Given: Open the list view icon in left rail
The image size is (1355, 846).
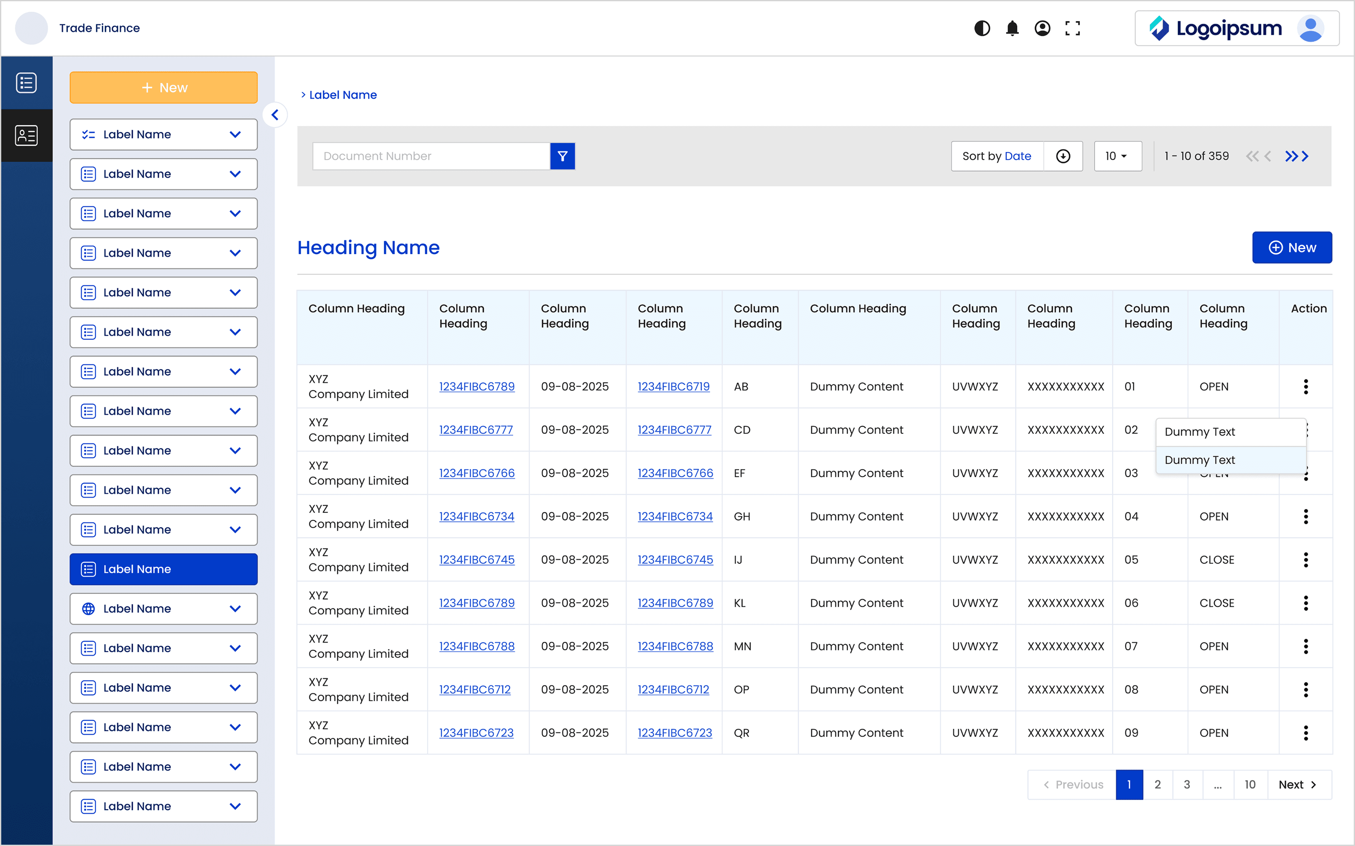Looking at the screenshot, I should [26, 83].
